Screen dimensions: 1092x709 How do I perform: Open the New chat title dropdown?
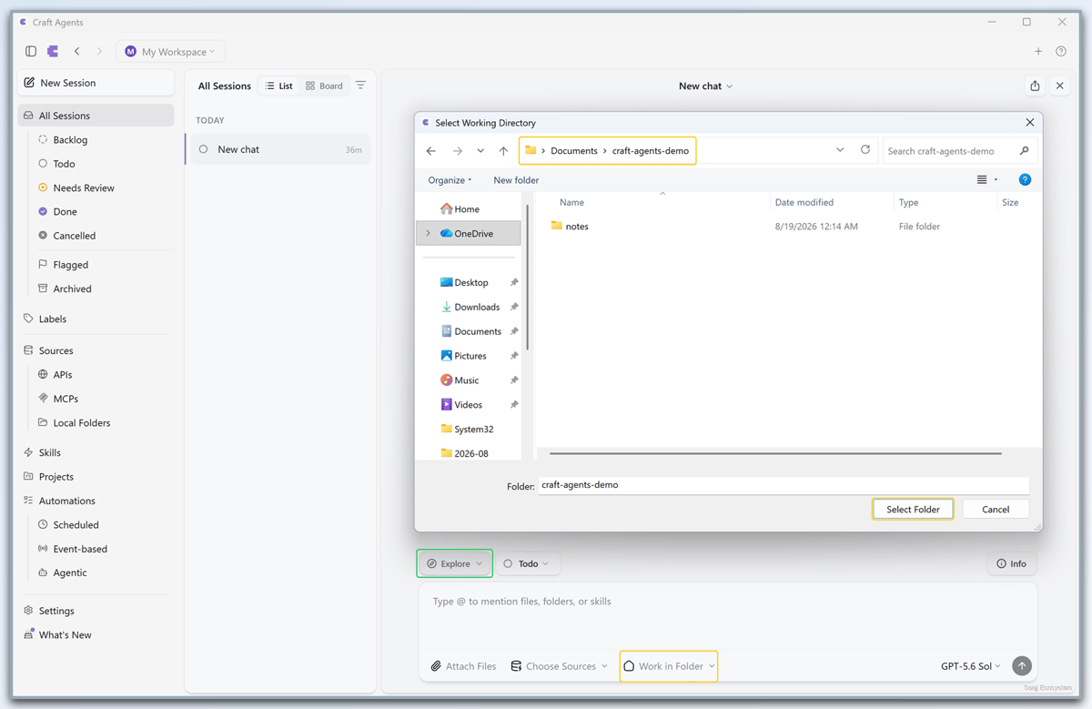tap(705, 86)
